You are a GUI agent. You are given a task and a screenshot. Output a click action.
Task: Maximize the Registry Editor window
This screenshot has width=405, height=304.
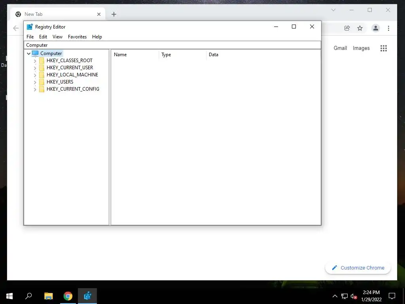click(294, 27)
